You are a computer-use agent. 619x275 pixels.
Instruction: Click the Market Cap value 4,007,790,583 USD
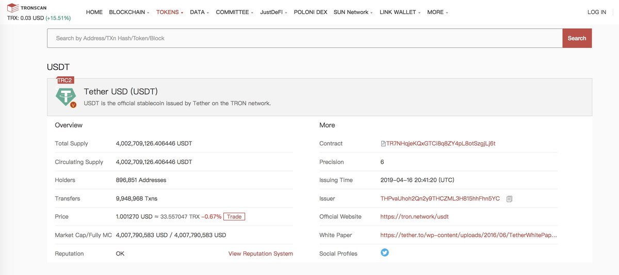point(171,235)
